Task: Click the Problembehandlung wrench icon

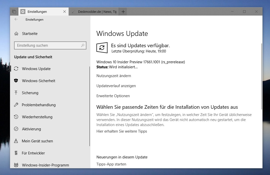Action: pyautogui.click(x=16, y=105)
